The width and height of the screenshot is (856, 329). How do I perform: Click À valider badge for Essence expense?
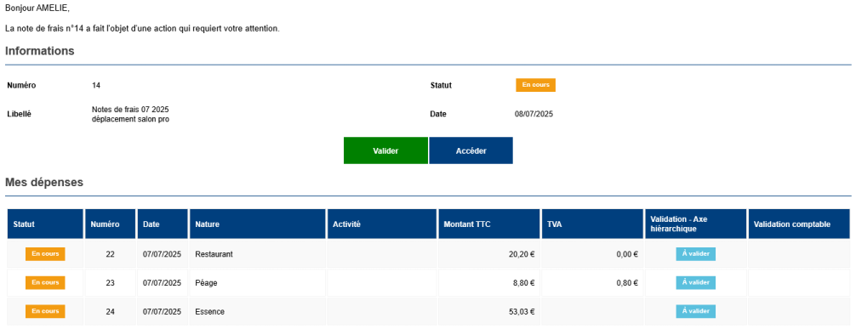tap(695, 311)
